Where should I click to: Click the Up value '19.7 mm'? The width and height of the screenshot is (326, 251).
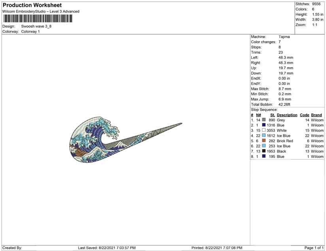coord(286,68)
